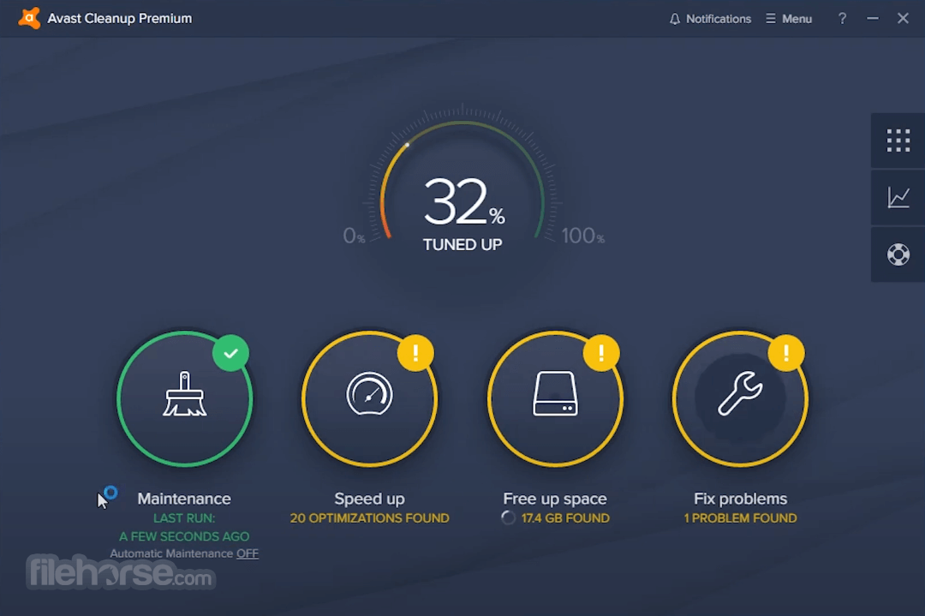
Task: Click 20 OPTIMIZATIONS FOUND text
Action: click(369, 518)
